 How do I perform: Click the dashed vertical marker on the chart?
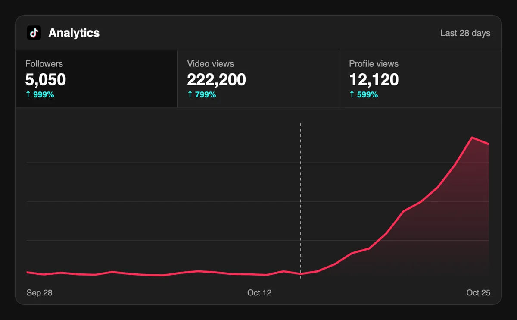click(x=301, y=201)
